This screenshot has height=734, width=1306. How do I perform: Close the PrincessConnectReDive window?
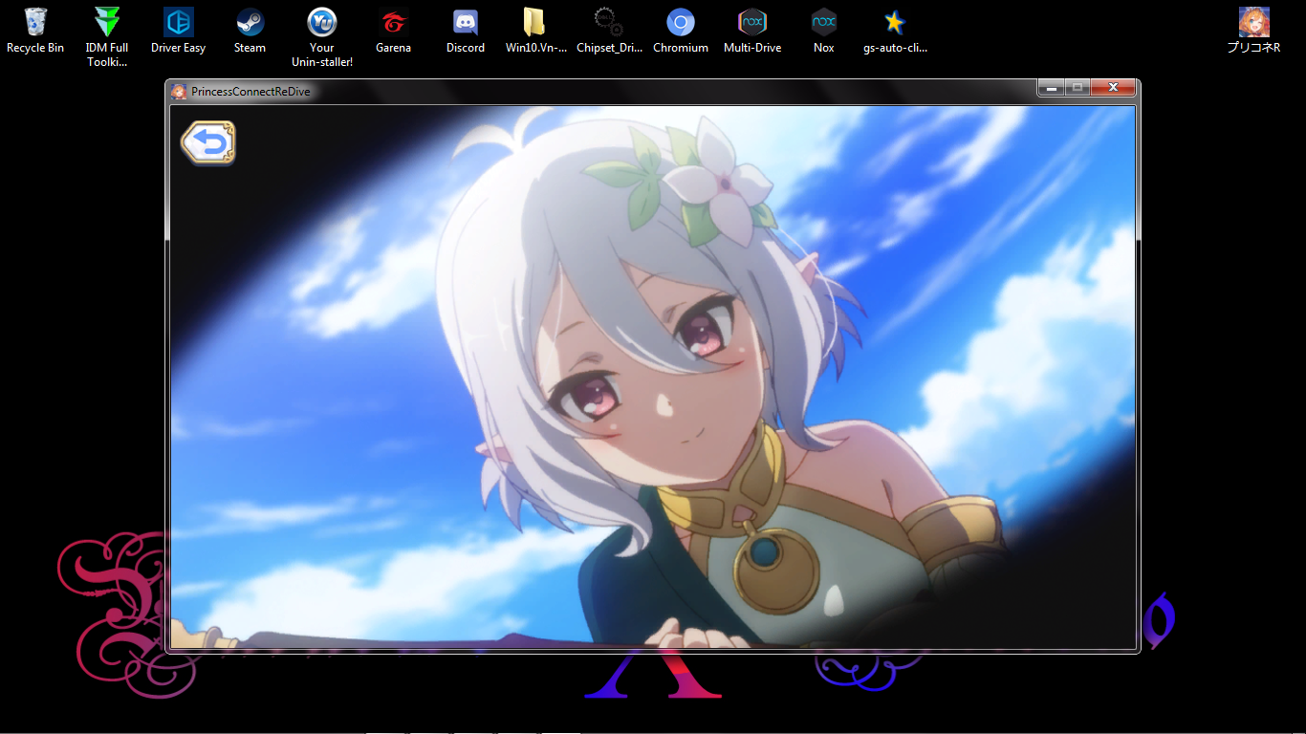pyautogui.click(x=1113, y=88)
